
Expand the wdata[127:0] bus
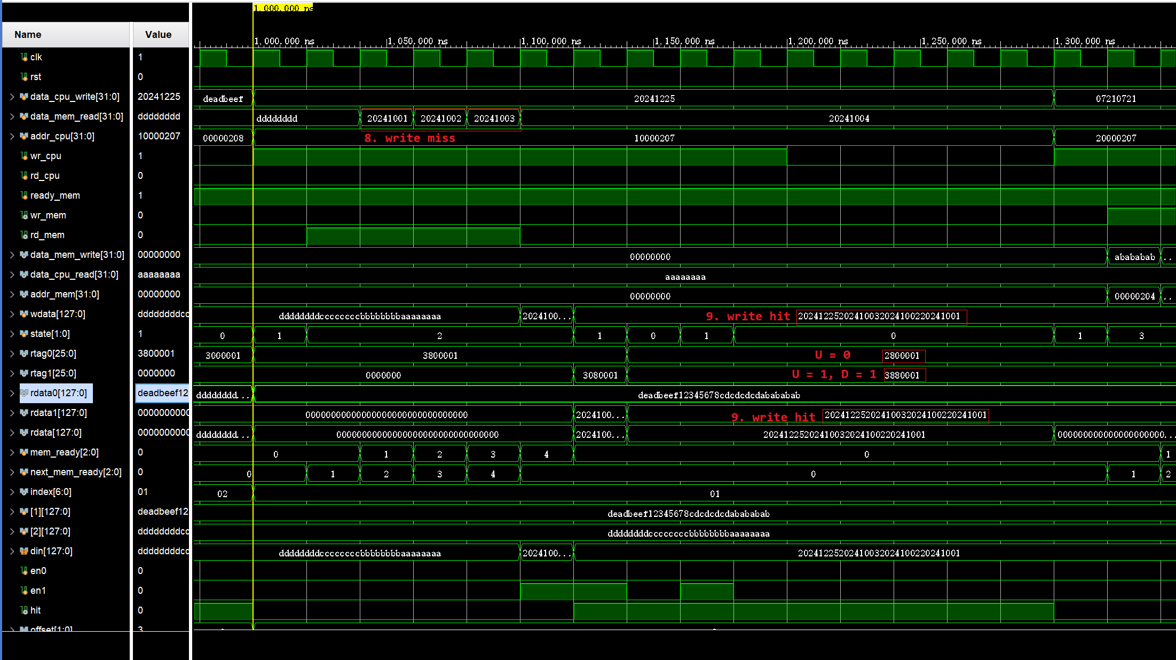click(x=12, y=314)
